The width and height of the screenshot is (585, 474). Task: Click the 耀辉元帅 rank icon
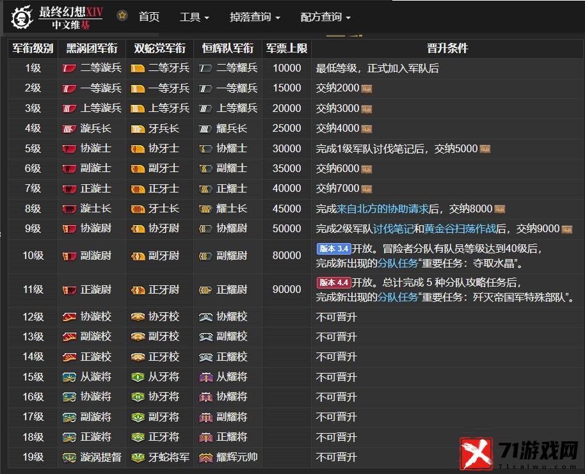coord(205,457)
